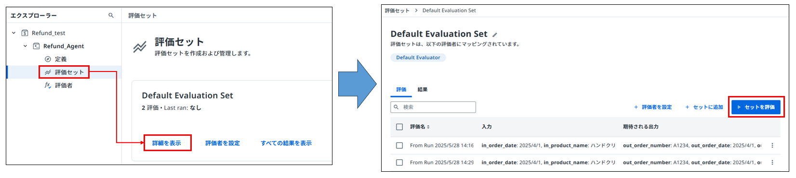Select 定義 item in the explorer tree
Screen dimensions: 796x178
(x=61, y=59)
